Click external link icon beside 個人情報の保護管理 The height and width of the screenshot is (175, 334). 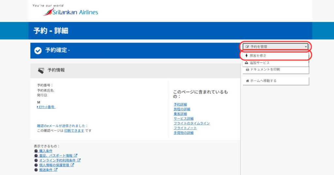click(x=72, y=165)
